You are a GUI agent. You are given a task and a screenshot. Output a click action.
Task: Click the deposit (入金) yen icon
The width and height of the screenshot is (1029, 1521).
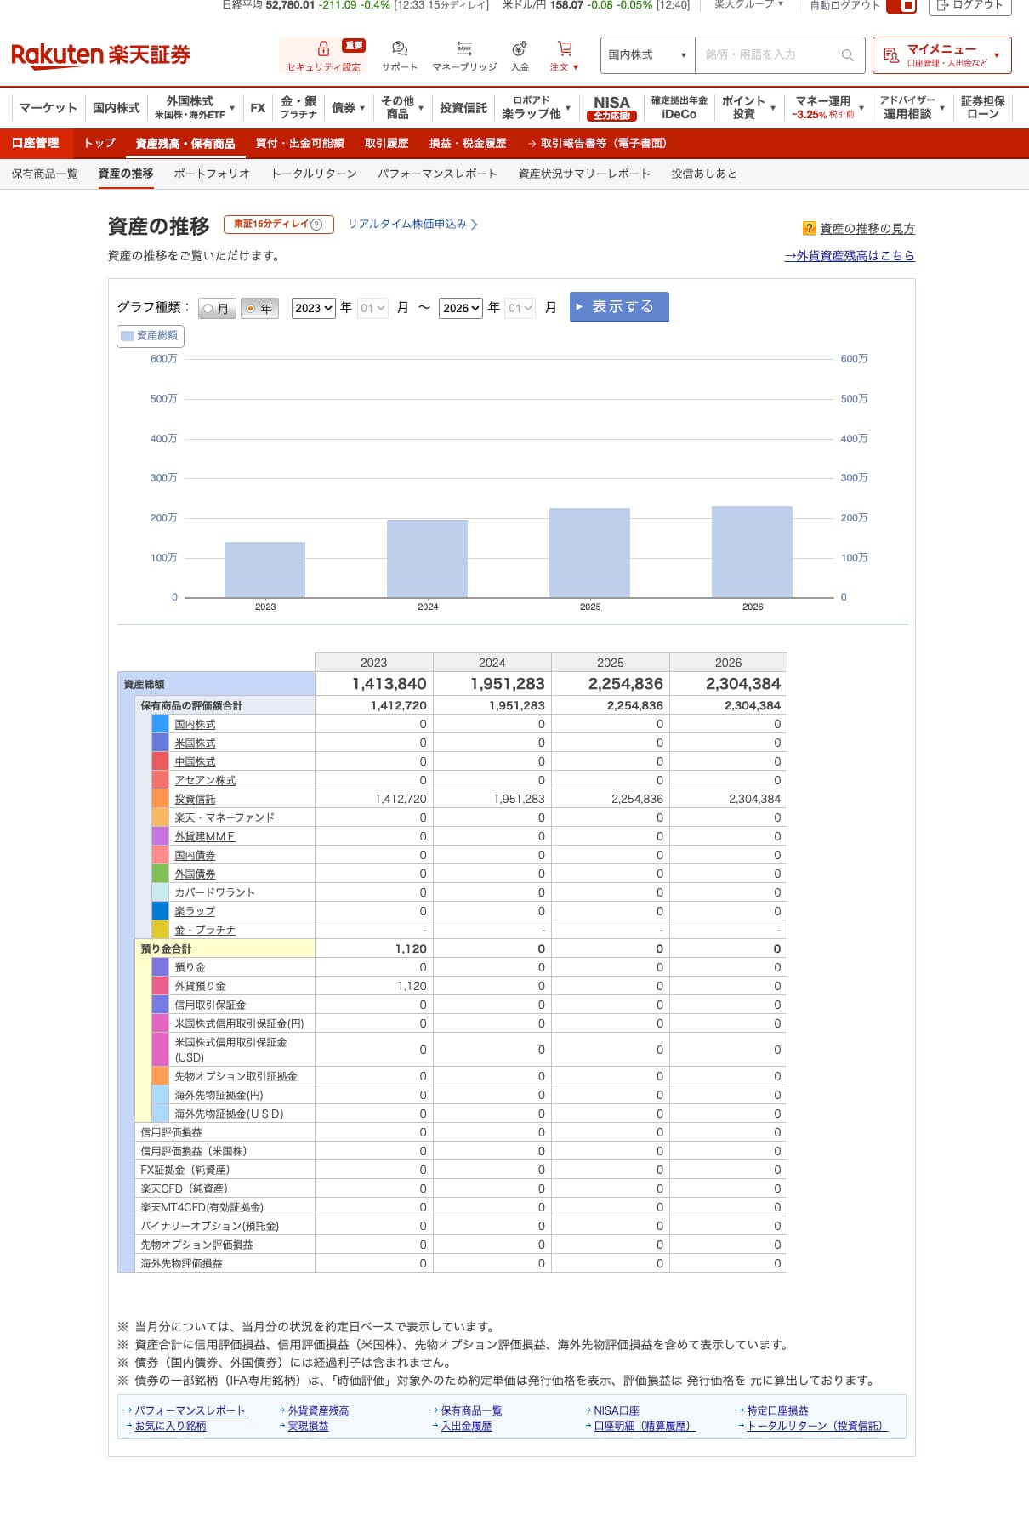pyautogui.click(x=520, y=49)
